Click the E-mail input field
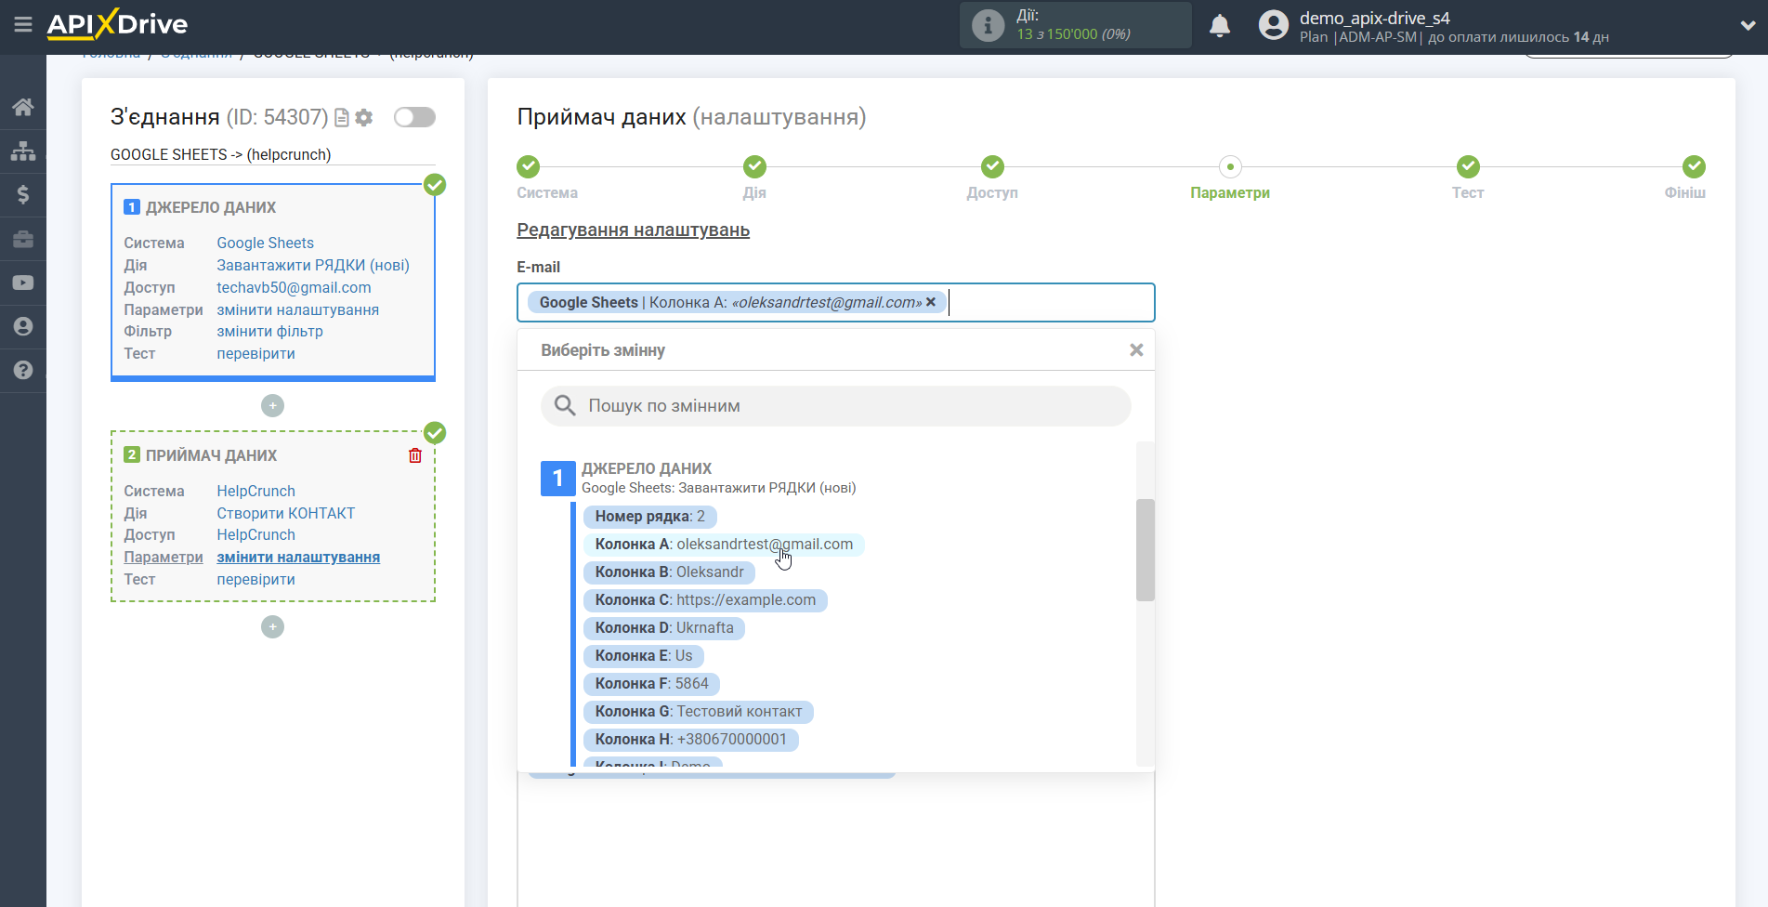The image size is (1768, 907). pos(836,303)
